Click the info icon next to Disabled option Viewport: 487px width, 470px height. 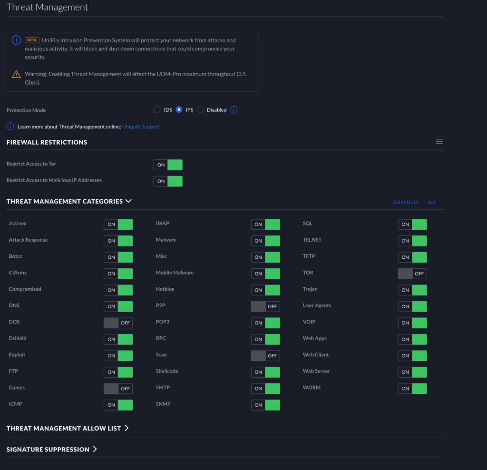234,110
